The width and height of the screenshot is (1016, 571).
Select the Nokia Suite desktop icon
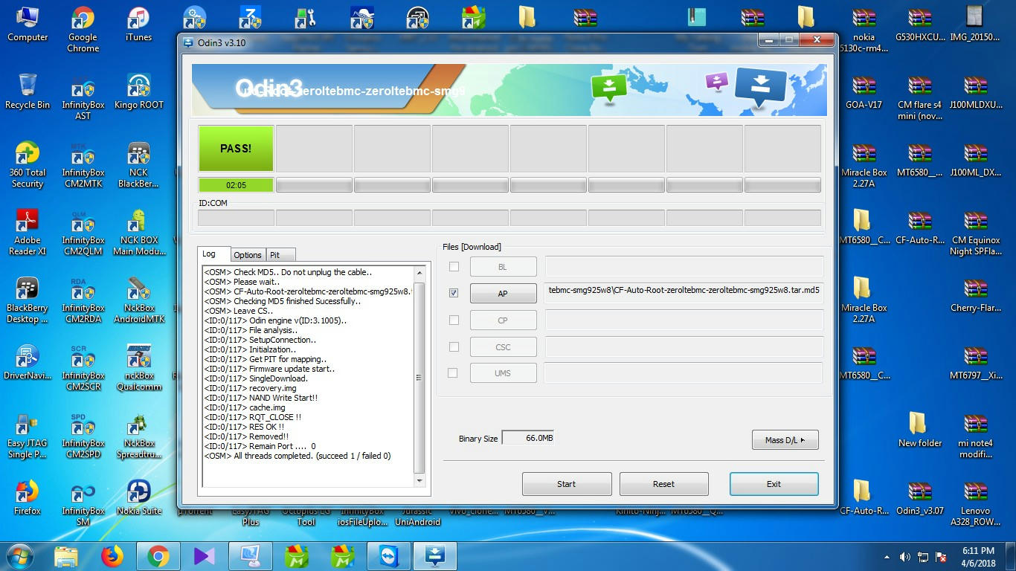(138, 497)
